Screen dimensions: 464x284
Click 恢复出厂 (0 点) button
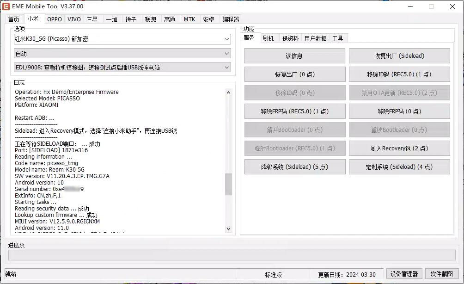pos(294,74)
